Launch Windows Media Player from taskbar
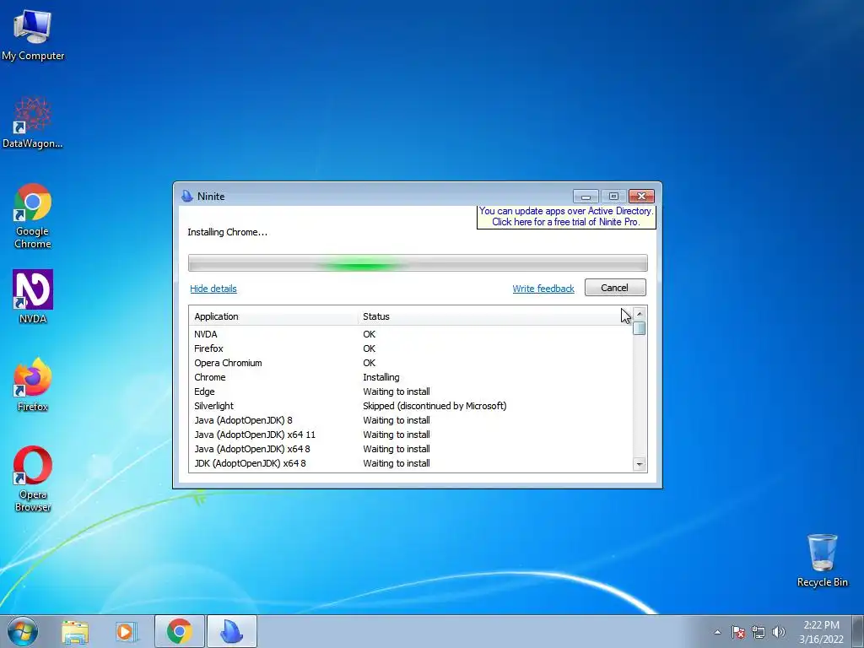864x648 pixels. 127,632
